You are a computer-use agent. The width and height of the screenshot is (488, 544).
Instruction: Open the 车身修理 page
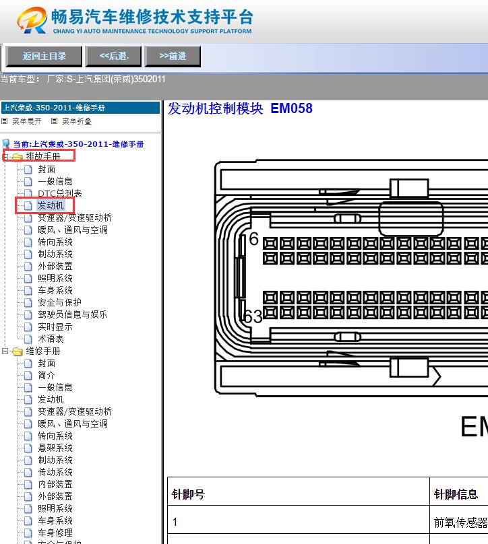(x=55, y=533)
